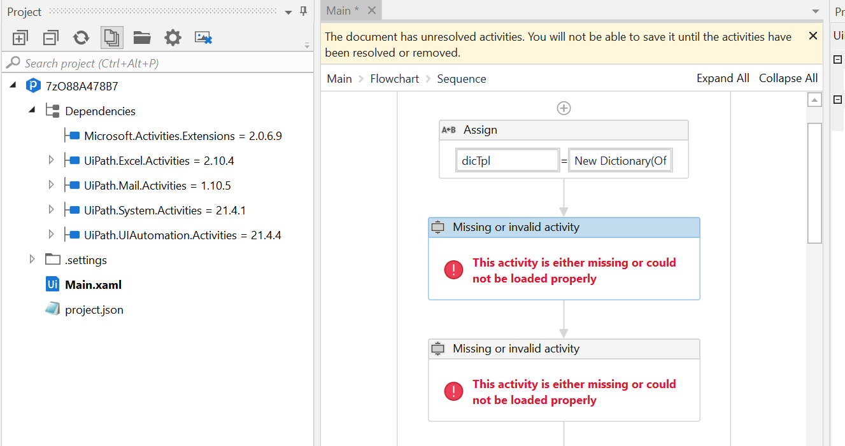Expand UiPath.Mail.Activities dependency
This screenshot has height=446, width=845.
click(52, 185)
